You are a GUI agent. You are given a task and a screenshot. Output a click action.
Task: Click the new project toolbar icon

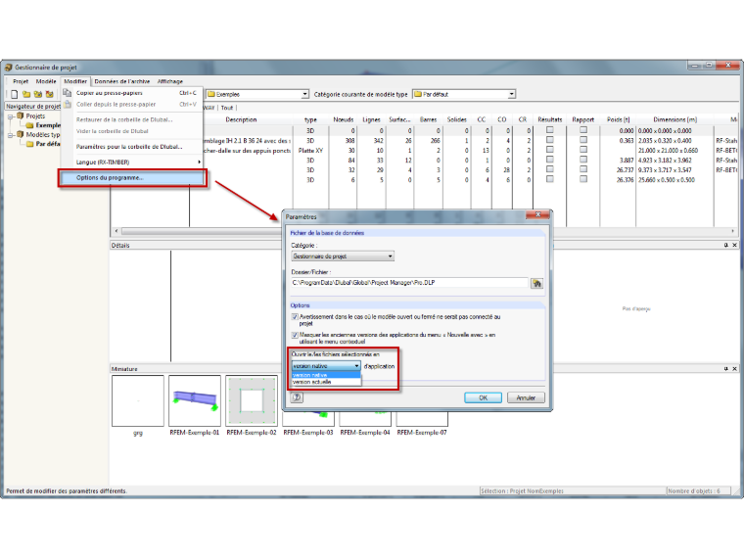click(x=15, y=94)
